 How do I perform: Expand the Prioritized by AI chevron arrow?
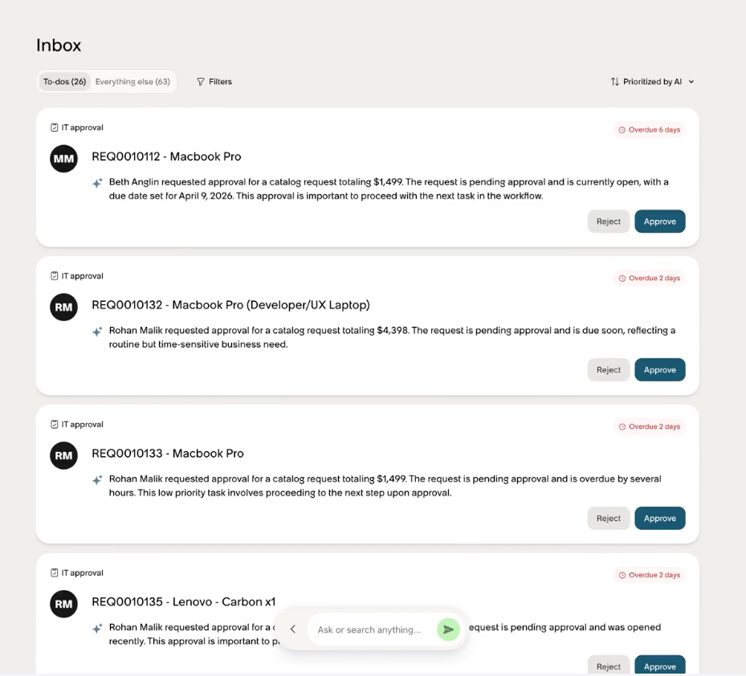tap(691, 82)
